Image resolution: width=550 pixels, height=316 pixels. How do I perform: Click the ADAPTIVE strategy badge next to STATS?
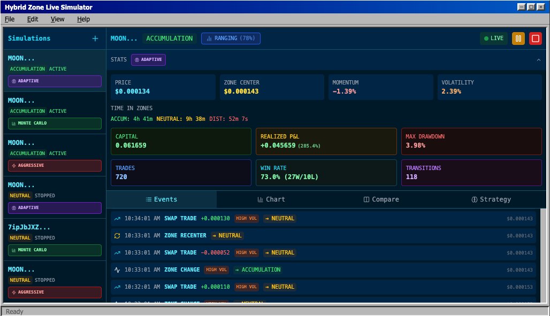(148, 60)
